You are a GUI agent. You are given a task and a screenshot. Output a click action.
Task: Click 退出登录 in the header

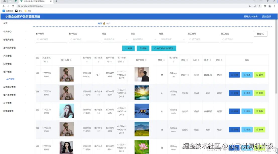(x=266, y=17)
